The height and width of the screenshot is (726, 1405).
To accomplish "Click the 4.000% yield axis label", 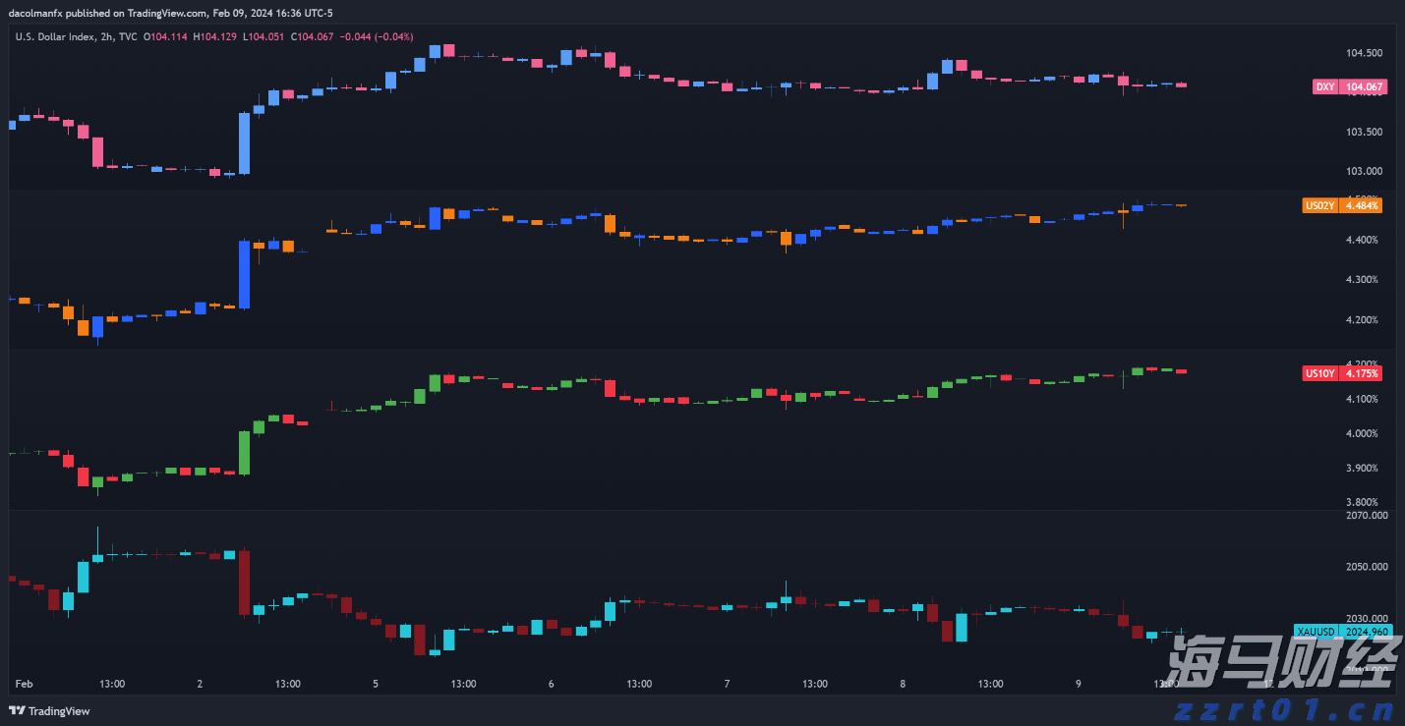I will (x=1362, y=433).
